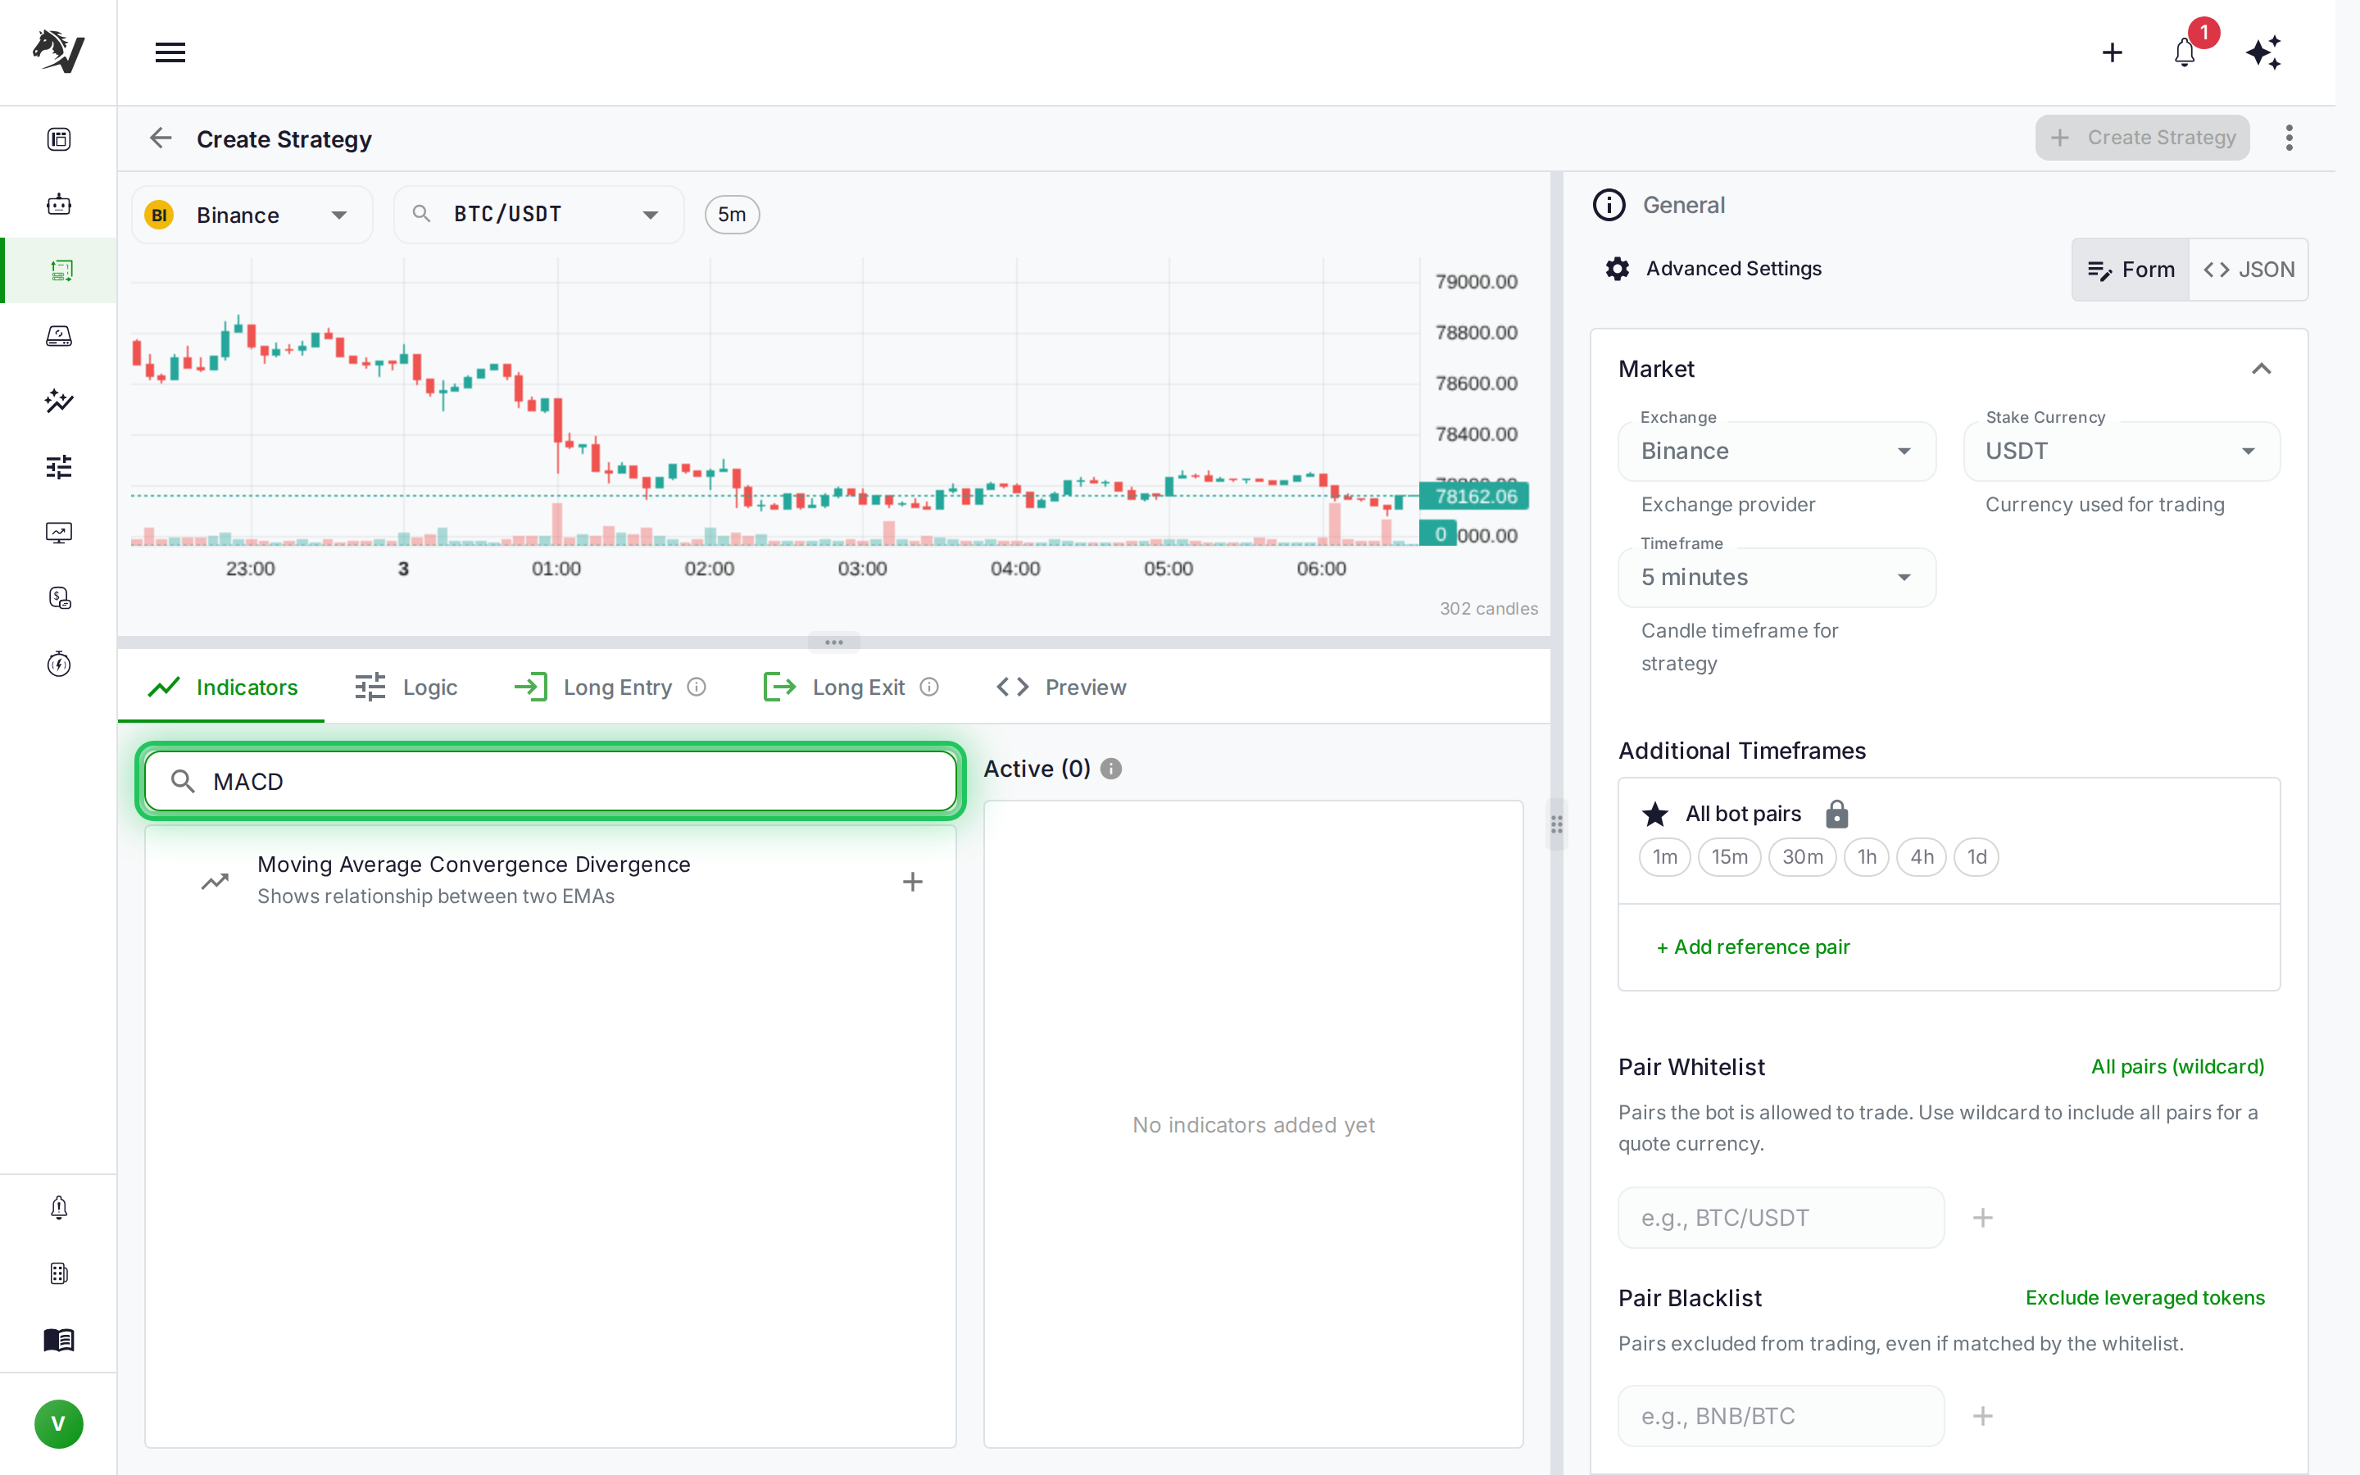Select the Logic tab
Viewport: 2360px width, 1475px height.
[406, 687]
